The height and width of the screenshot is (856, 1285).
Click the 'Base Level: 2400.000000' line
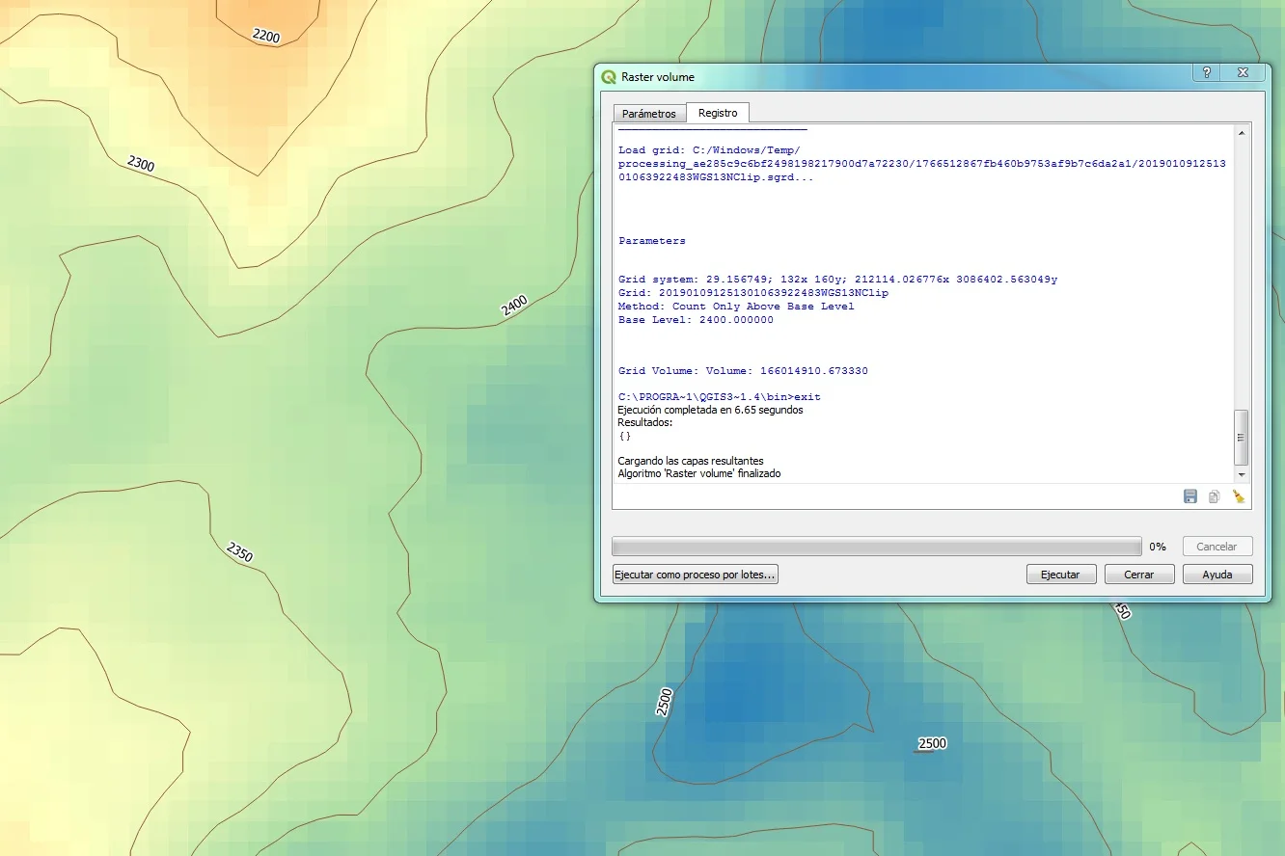pos(696,320)
